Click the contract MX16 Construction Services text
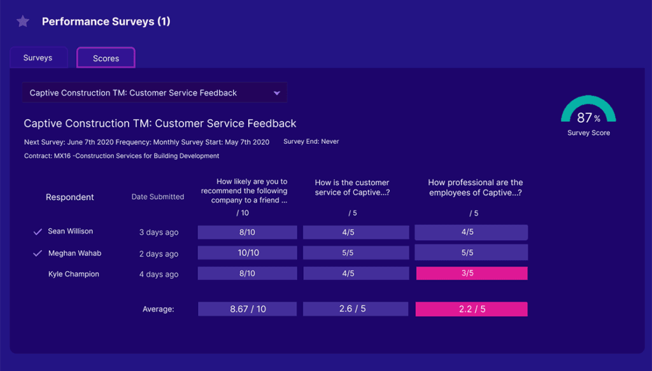Viewport: 652px width, 371px height. [122, 156]
